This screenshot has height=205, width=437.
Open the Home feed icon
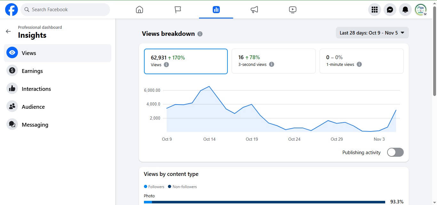(139, 10)
